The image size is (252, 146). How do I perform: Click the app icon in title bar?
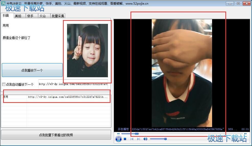click(x=3, y=3)
